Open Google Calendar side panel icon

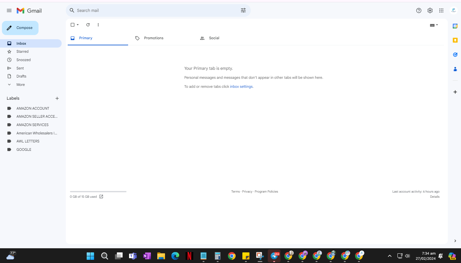[455, 26]
